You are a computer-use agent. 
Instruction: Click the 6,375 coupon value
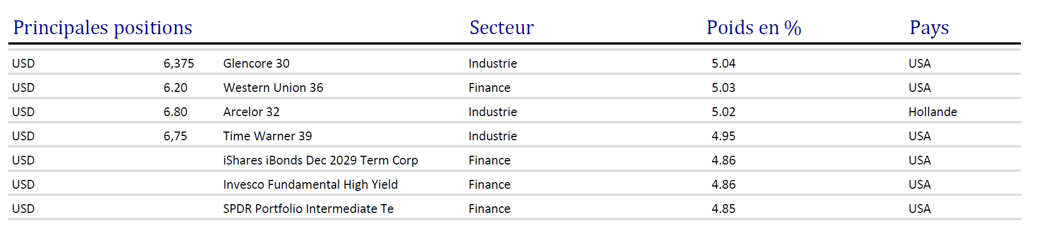pyautogui.click(x=179, y=63)
